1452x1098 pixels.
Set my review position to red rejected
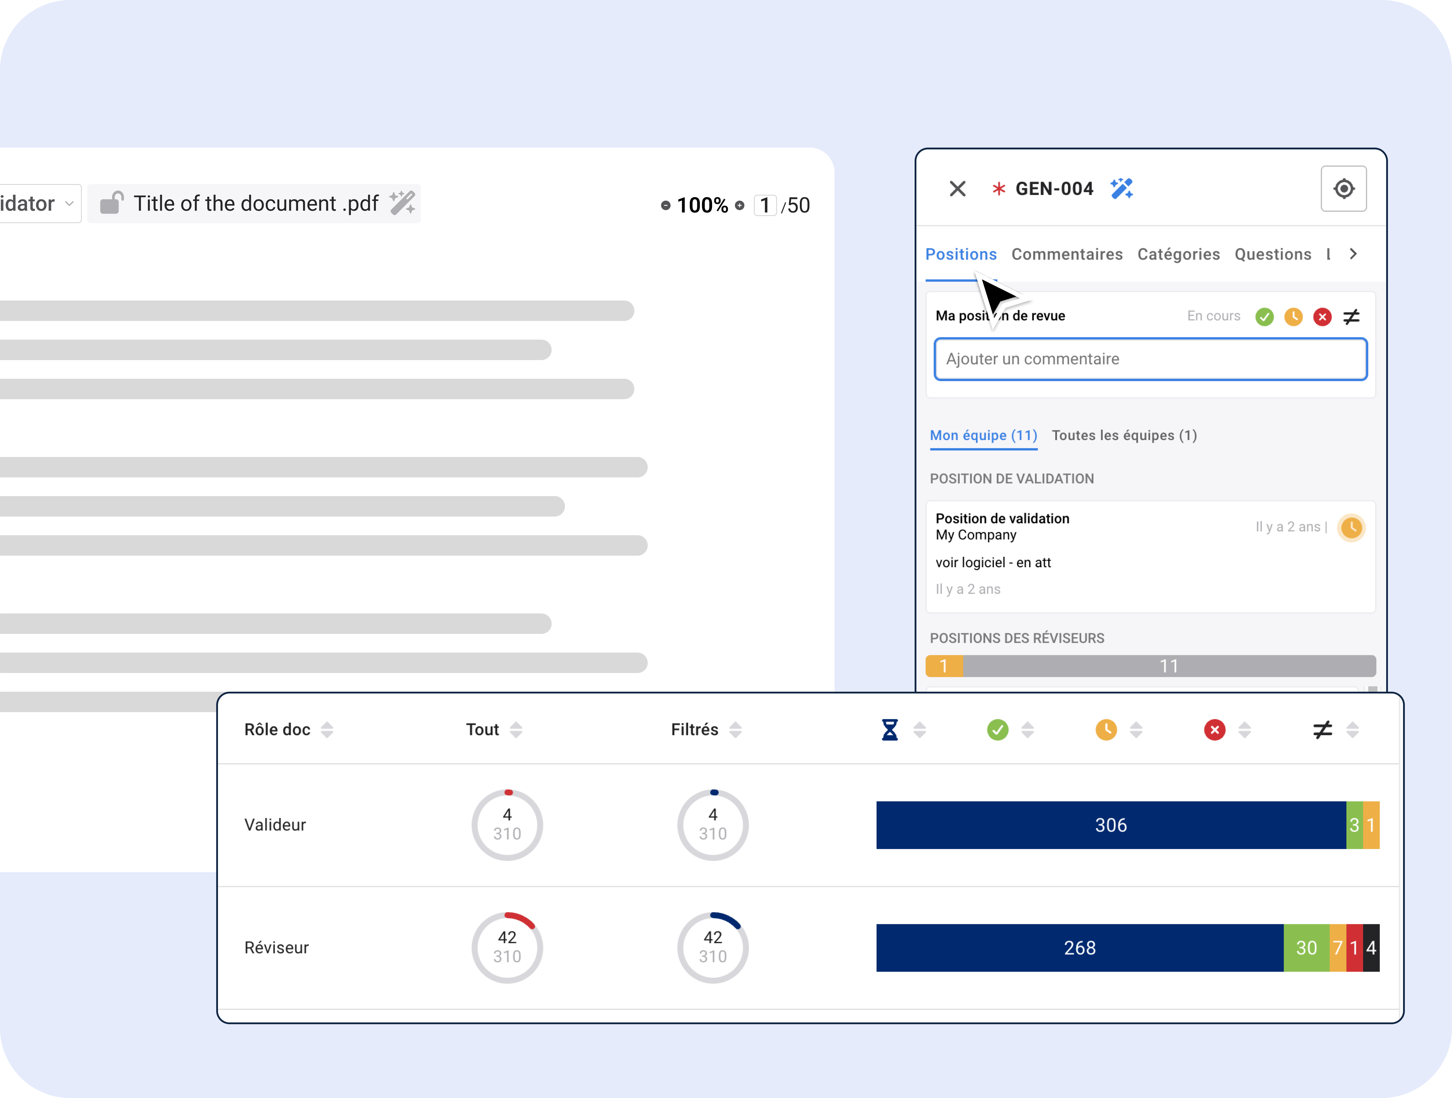coord(1322,317)
